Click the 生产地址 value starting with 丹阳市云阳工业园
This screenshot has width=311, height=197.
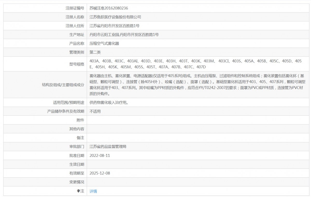124,35
